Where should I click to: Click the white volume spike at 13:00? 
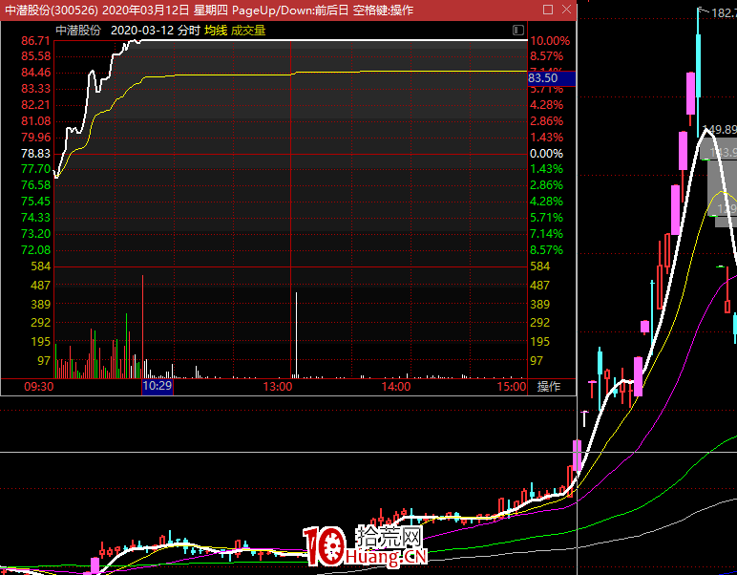tap(296, 334)
